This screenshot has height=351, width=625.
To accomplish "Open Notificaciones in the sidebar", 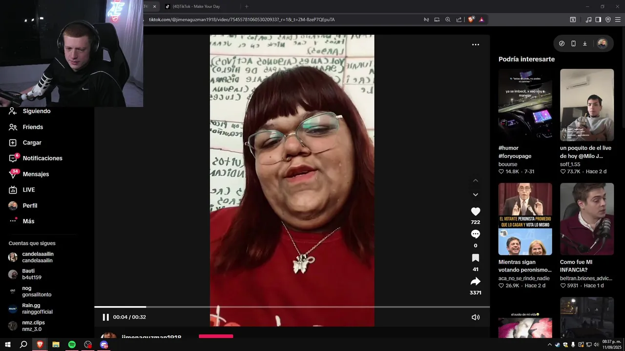I will click(x=42, y=158).
